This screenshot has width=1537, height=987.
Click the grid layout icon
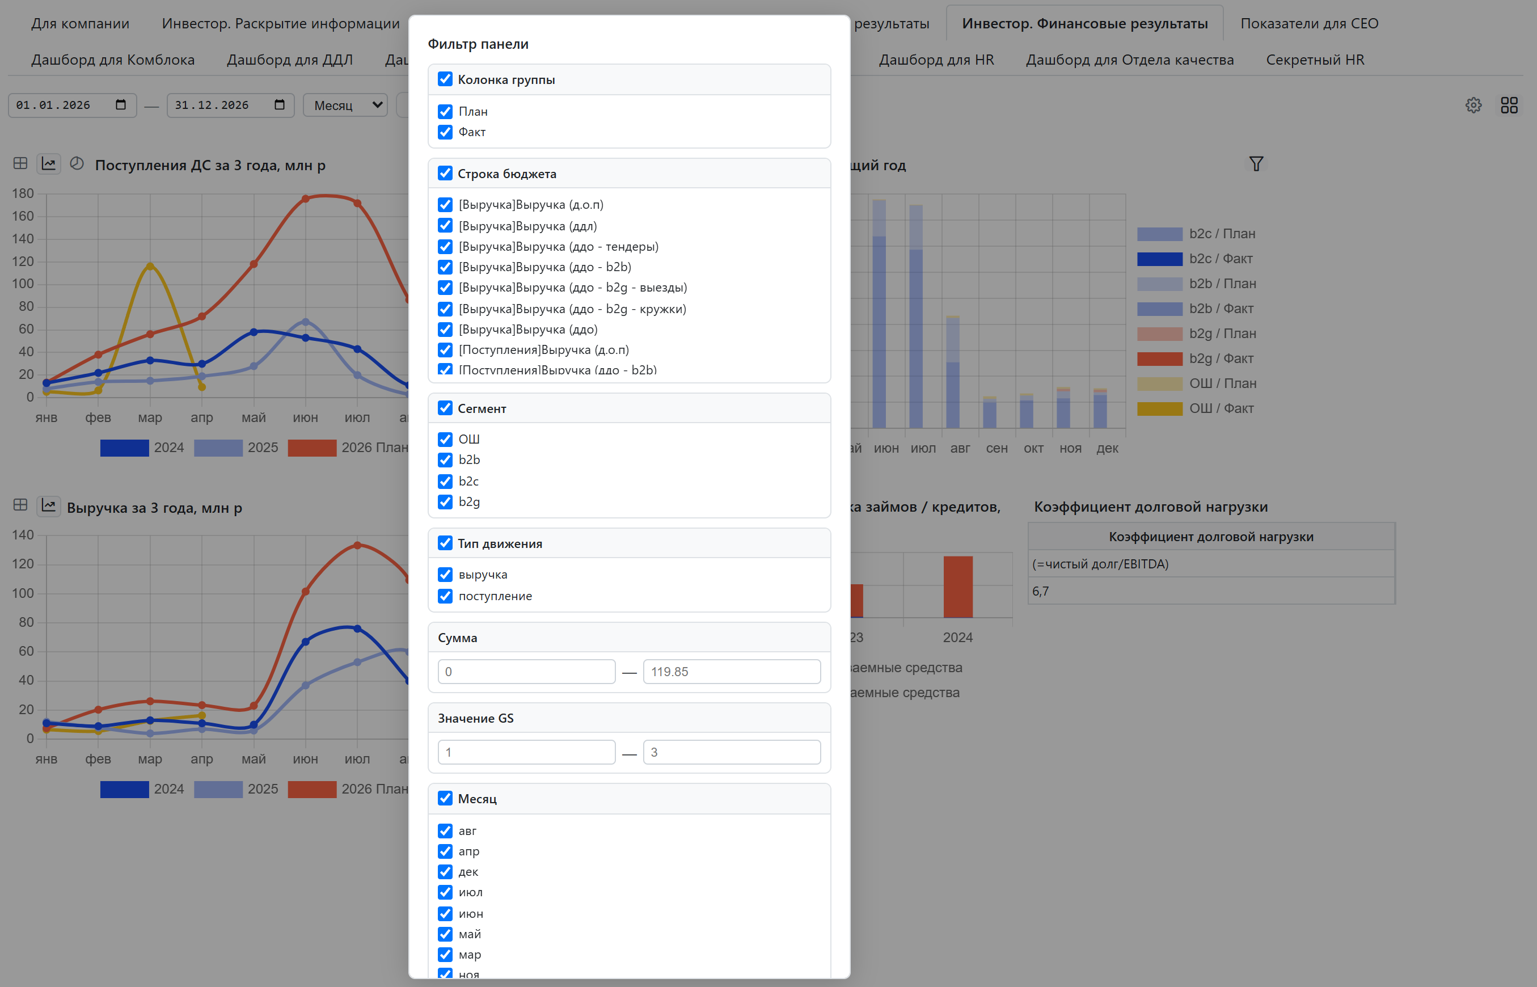(x=1509, y=105)
